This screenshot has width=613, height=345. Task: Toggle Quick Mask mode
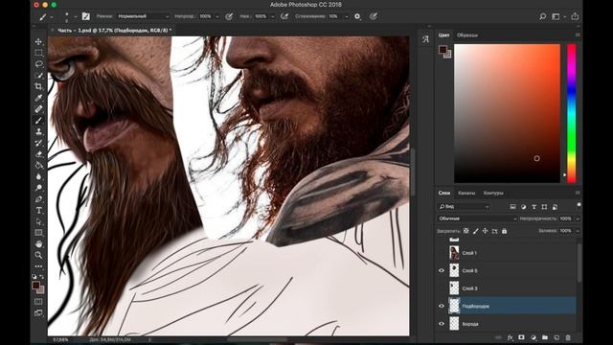click(x=38, y=302)
